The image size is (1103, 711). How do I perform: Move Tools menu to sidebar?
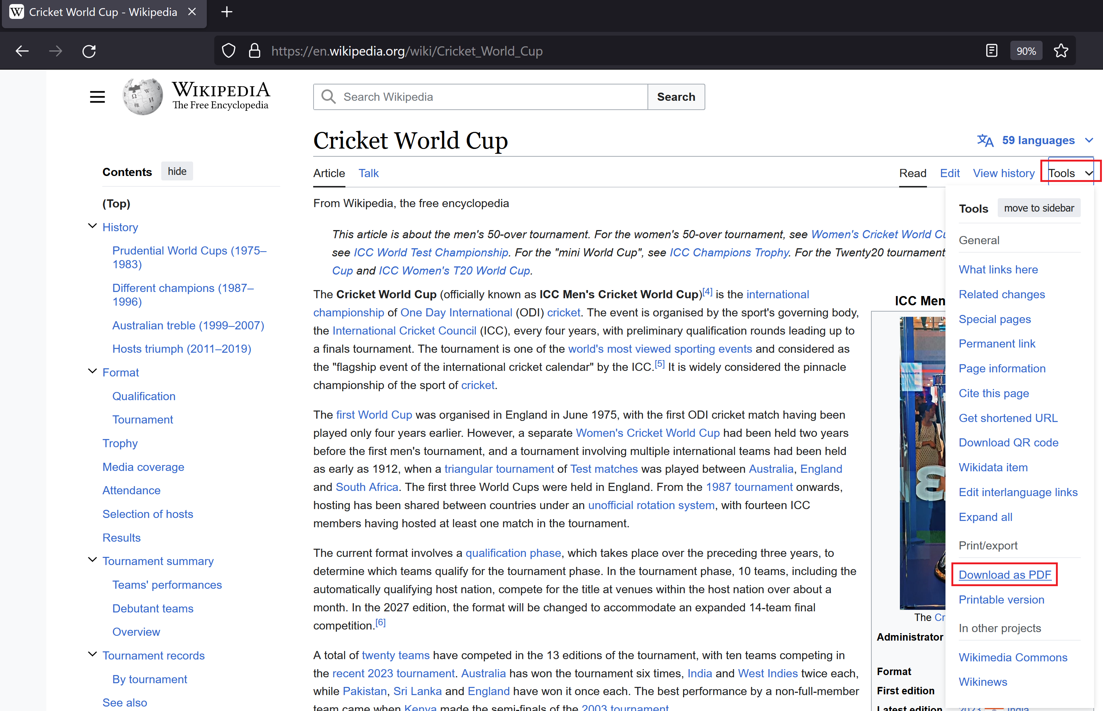[1039, 208]
